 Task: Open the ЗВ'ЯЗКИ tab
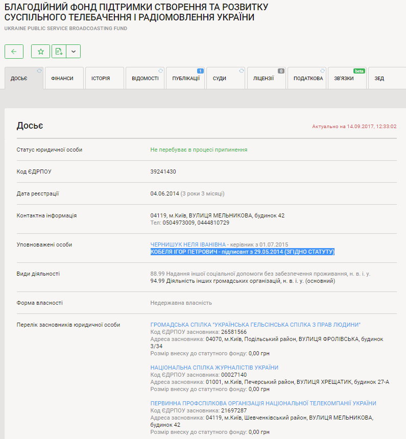tap(347, 78)
